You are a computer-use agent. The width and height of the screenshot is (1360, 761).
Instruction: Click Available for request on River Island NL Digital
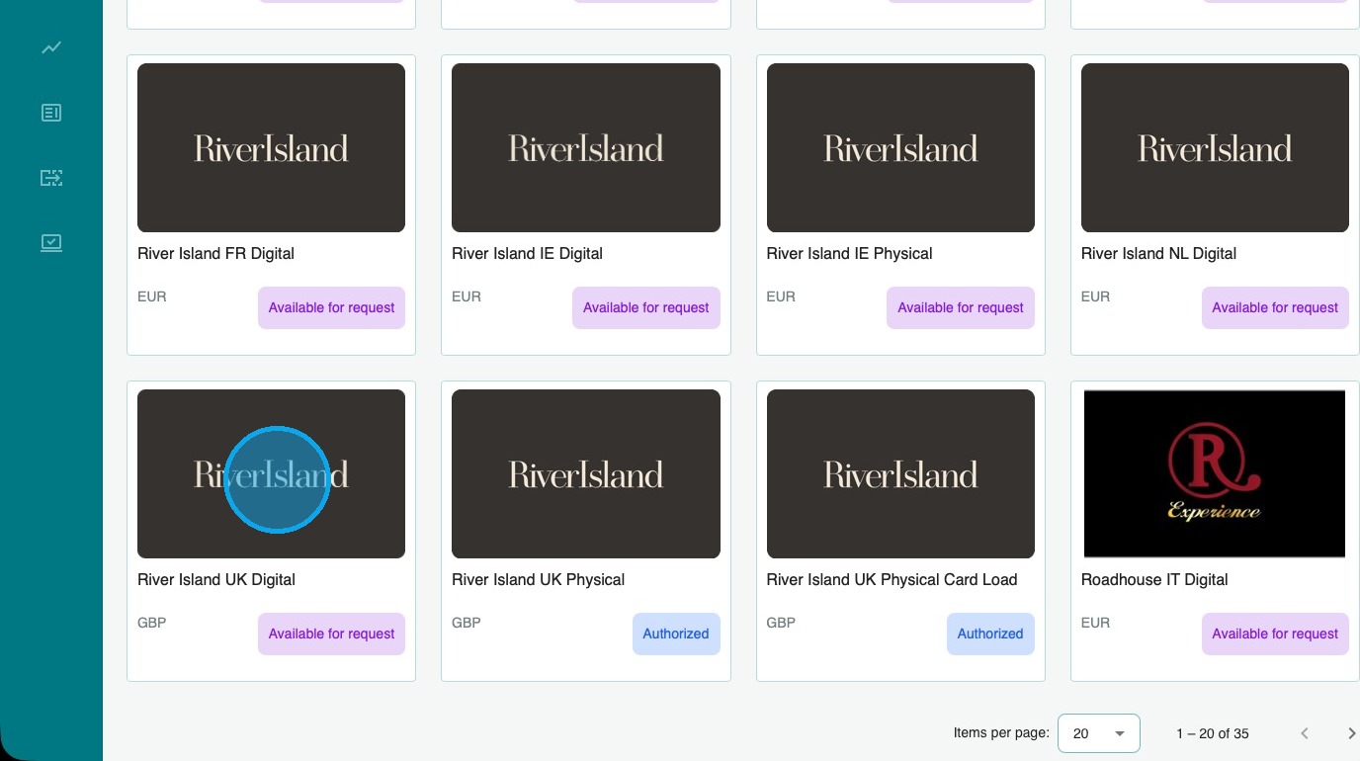click(x=1275, y=307)
